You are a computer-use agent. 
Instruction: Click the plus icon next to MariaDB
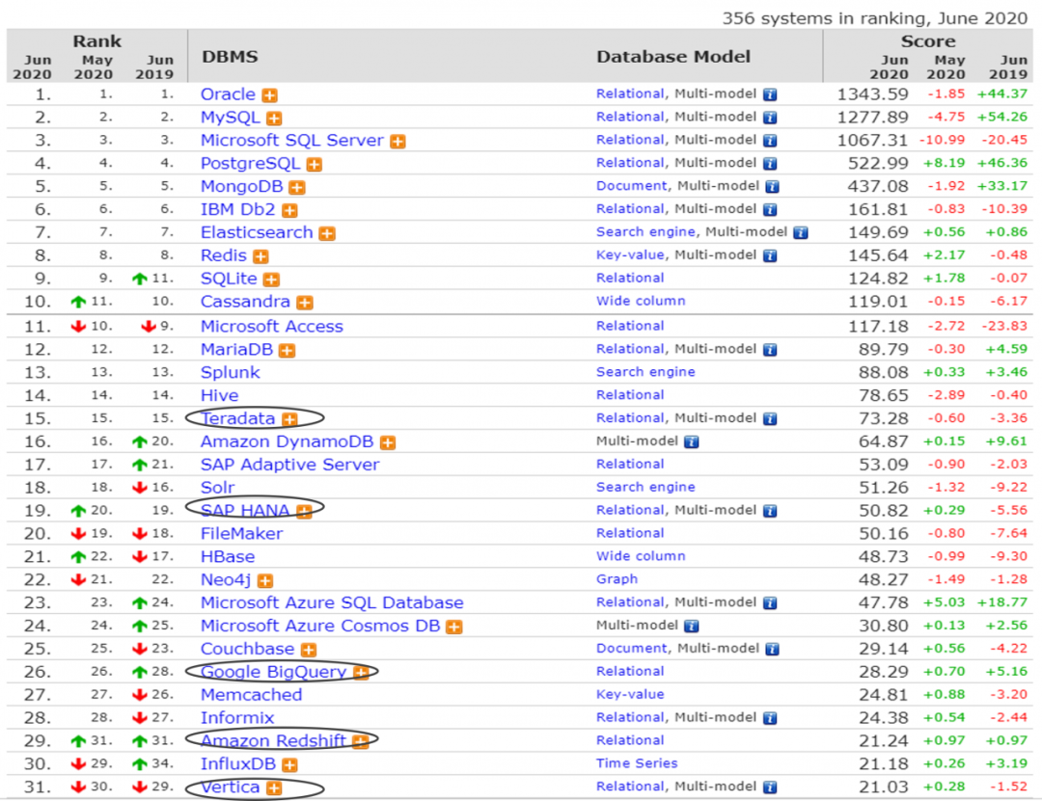click(x=288, y=351)
